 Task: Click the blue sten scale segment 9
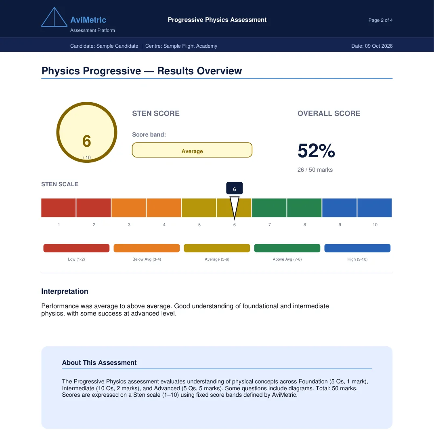coord(340,208)
